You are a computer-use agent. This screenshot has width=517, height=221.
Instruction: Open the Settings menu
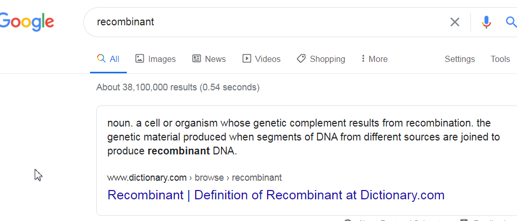[460, 59]
